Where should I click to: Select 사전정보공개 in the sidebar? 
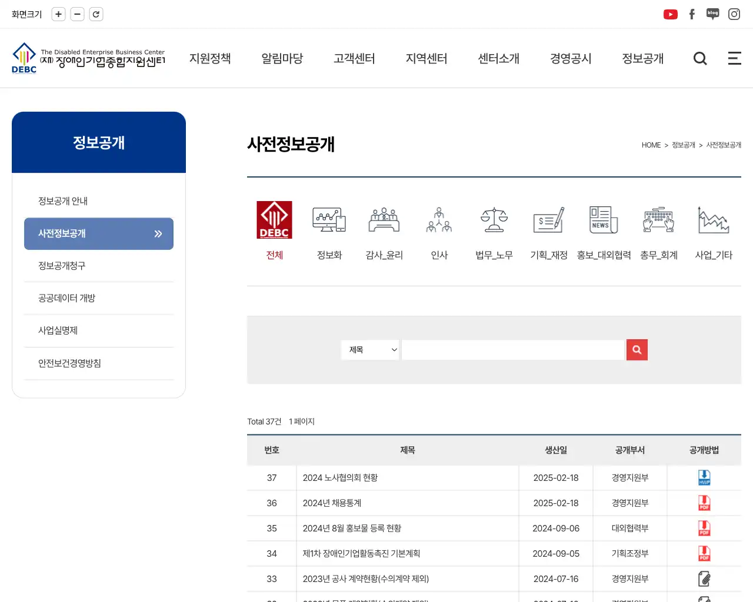pyautogui.click(x=99, y=233)
